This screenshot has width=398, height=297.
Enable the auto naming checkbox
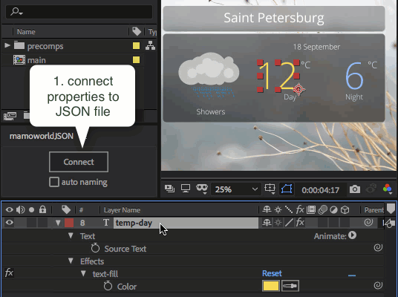click(54, 182)
